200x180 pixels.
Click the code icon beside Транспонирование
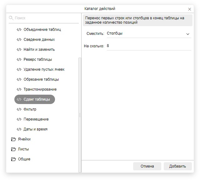[19, 89]
